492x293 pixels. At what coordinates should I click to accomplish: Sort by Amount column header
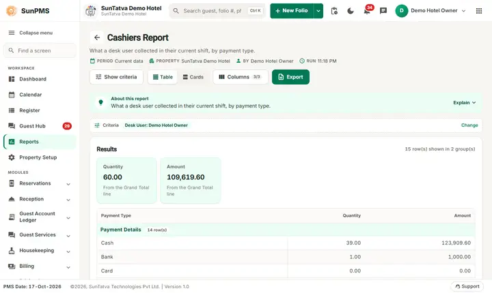[x=462, y=216]
